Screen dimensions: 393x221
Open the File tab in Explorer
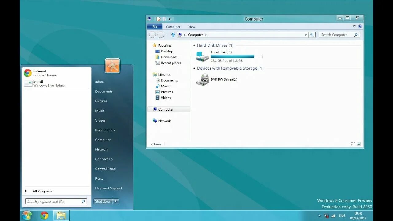point(155,27)
